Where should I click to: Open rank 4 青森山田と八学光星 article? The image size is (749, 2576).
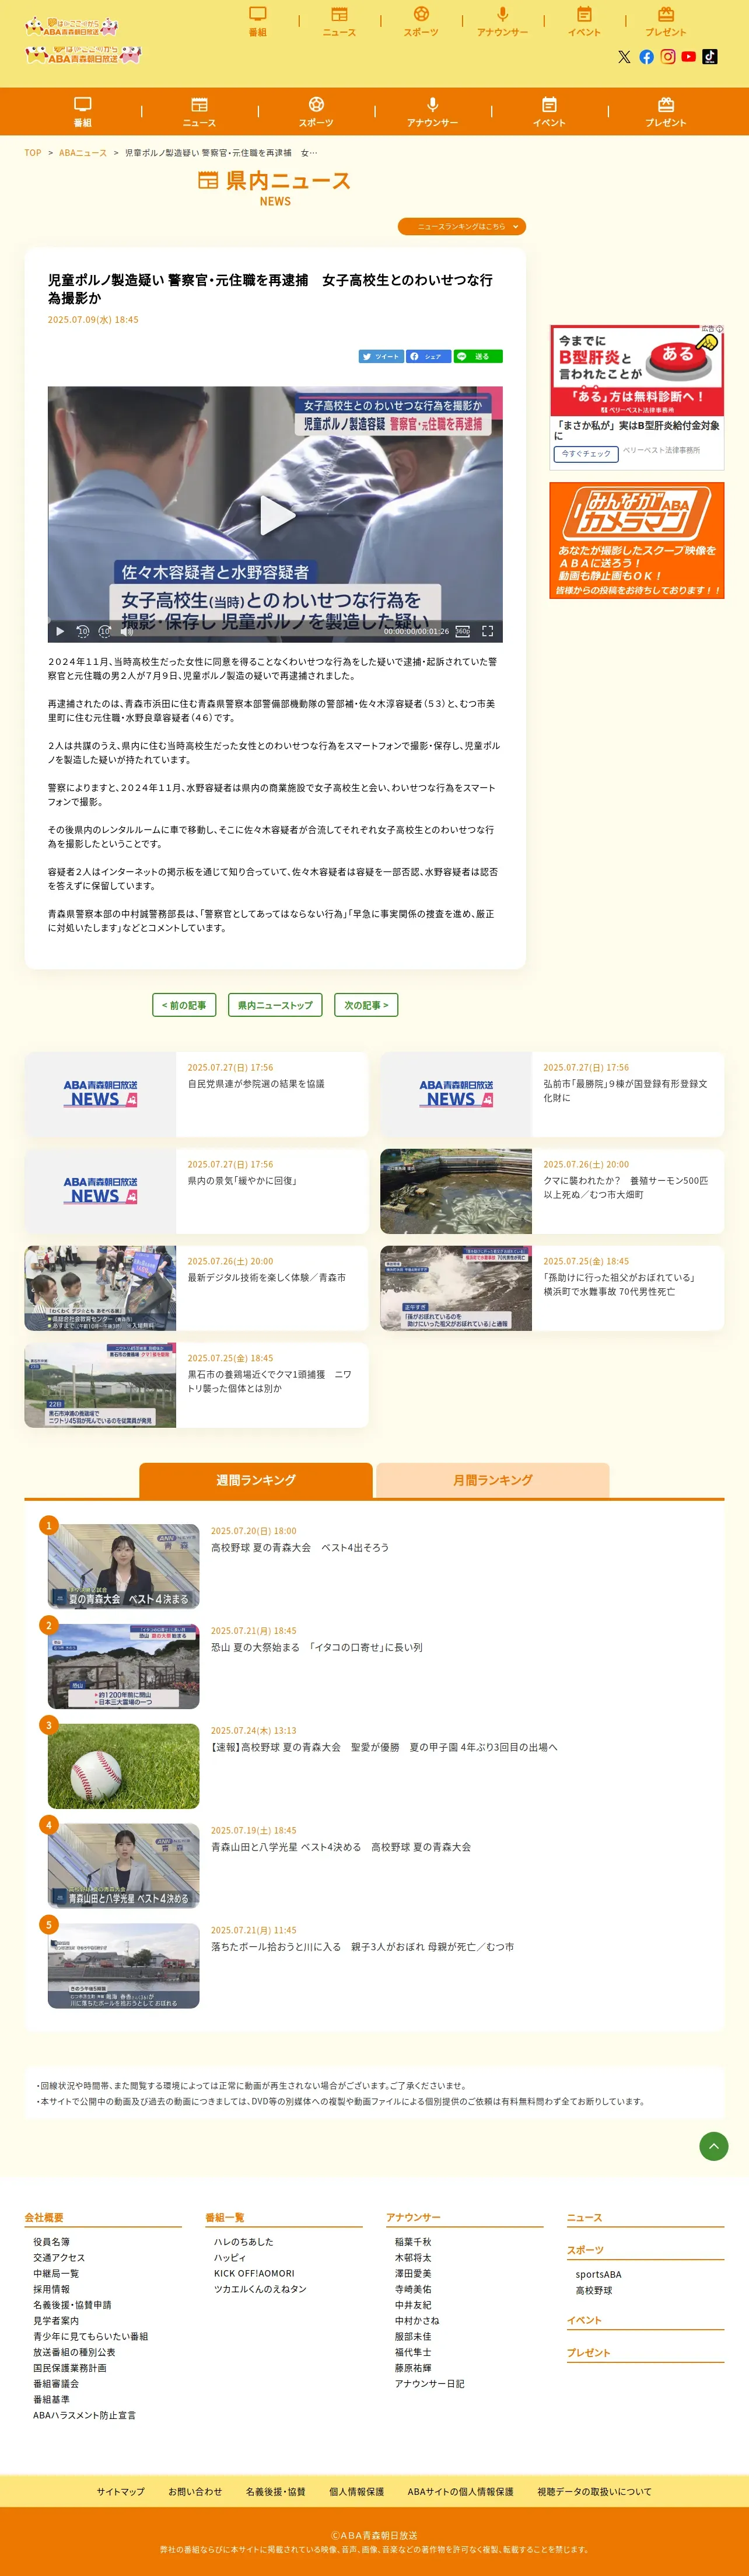(x=341, y=1847)
